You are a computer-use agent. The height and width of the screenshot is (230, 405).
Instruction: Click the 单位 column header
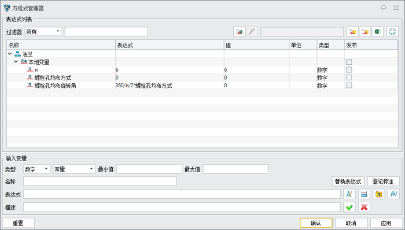(x=303, y=45)
